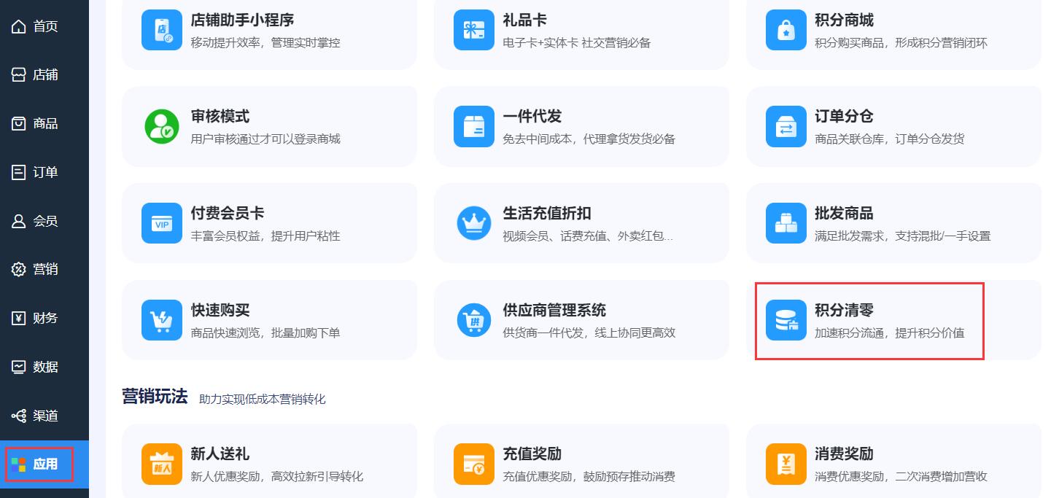Open the 供应商管理系统 title link
1051x498 pixels.
pyautogui.click(x=554, y=310)
